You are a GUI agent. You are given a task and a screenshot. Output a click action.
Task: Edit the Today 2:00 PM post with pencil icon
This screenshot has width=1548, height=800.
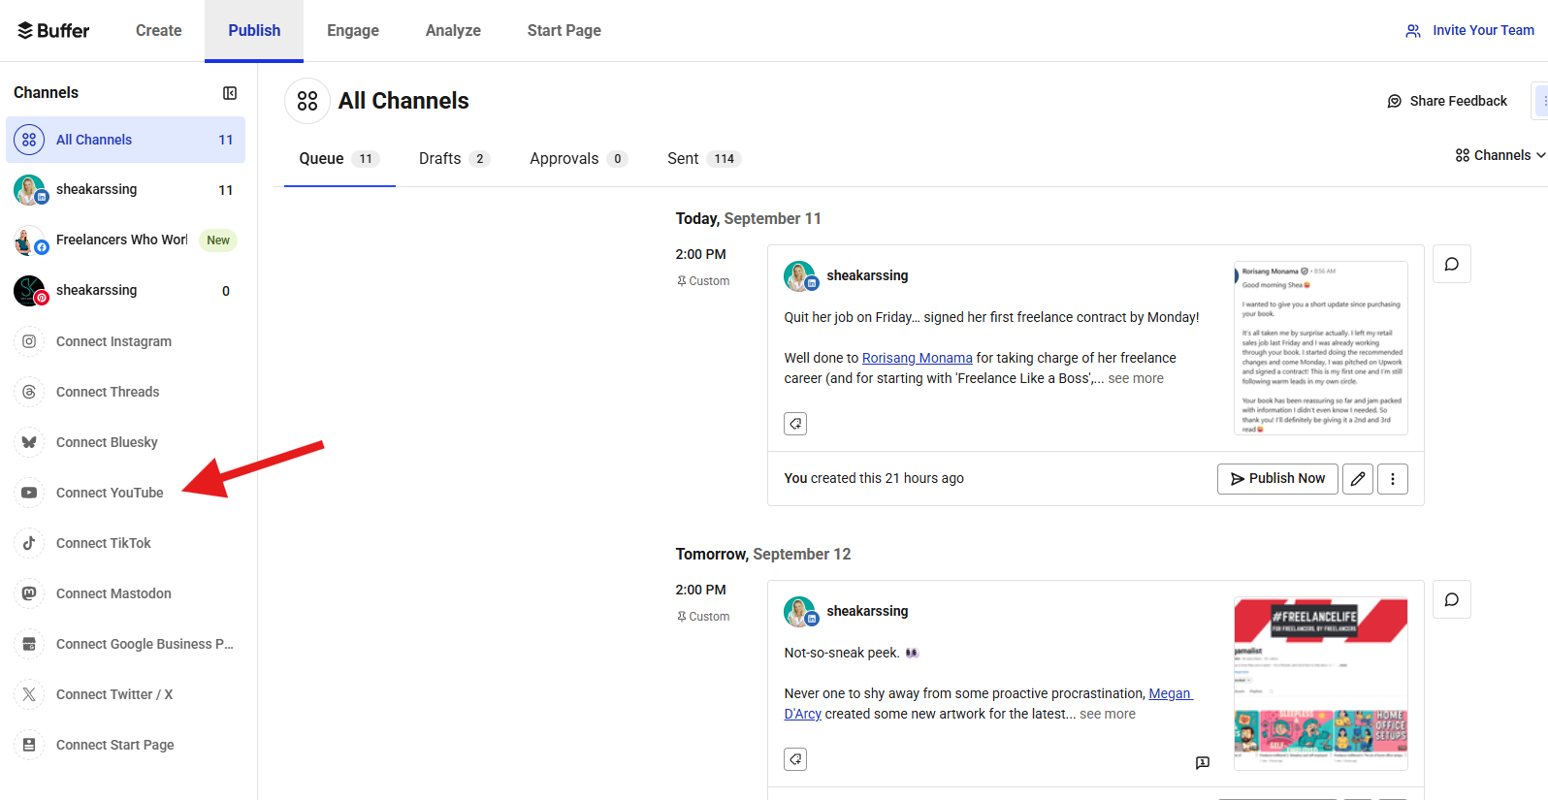tap(1358, 479)
